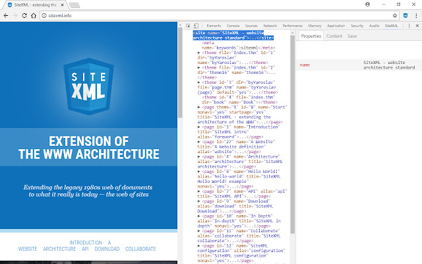
Task: Select the theme id="4" Book node
Action: point(239,100)
